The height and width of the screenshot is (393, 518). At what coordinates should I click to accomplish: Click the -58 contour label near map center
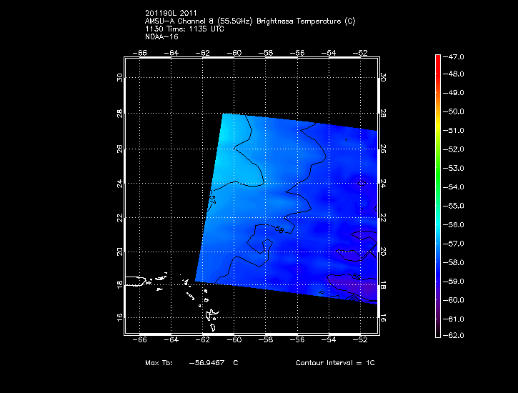pyautogui.click(x=279, y=229)
